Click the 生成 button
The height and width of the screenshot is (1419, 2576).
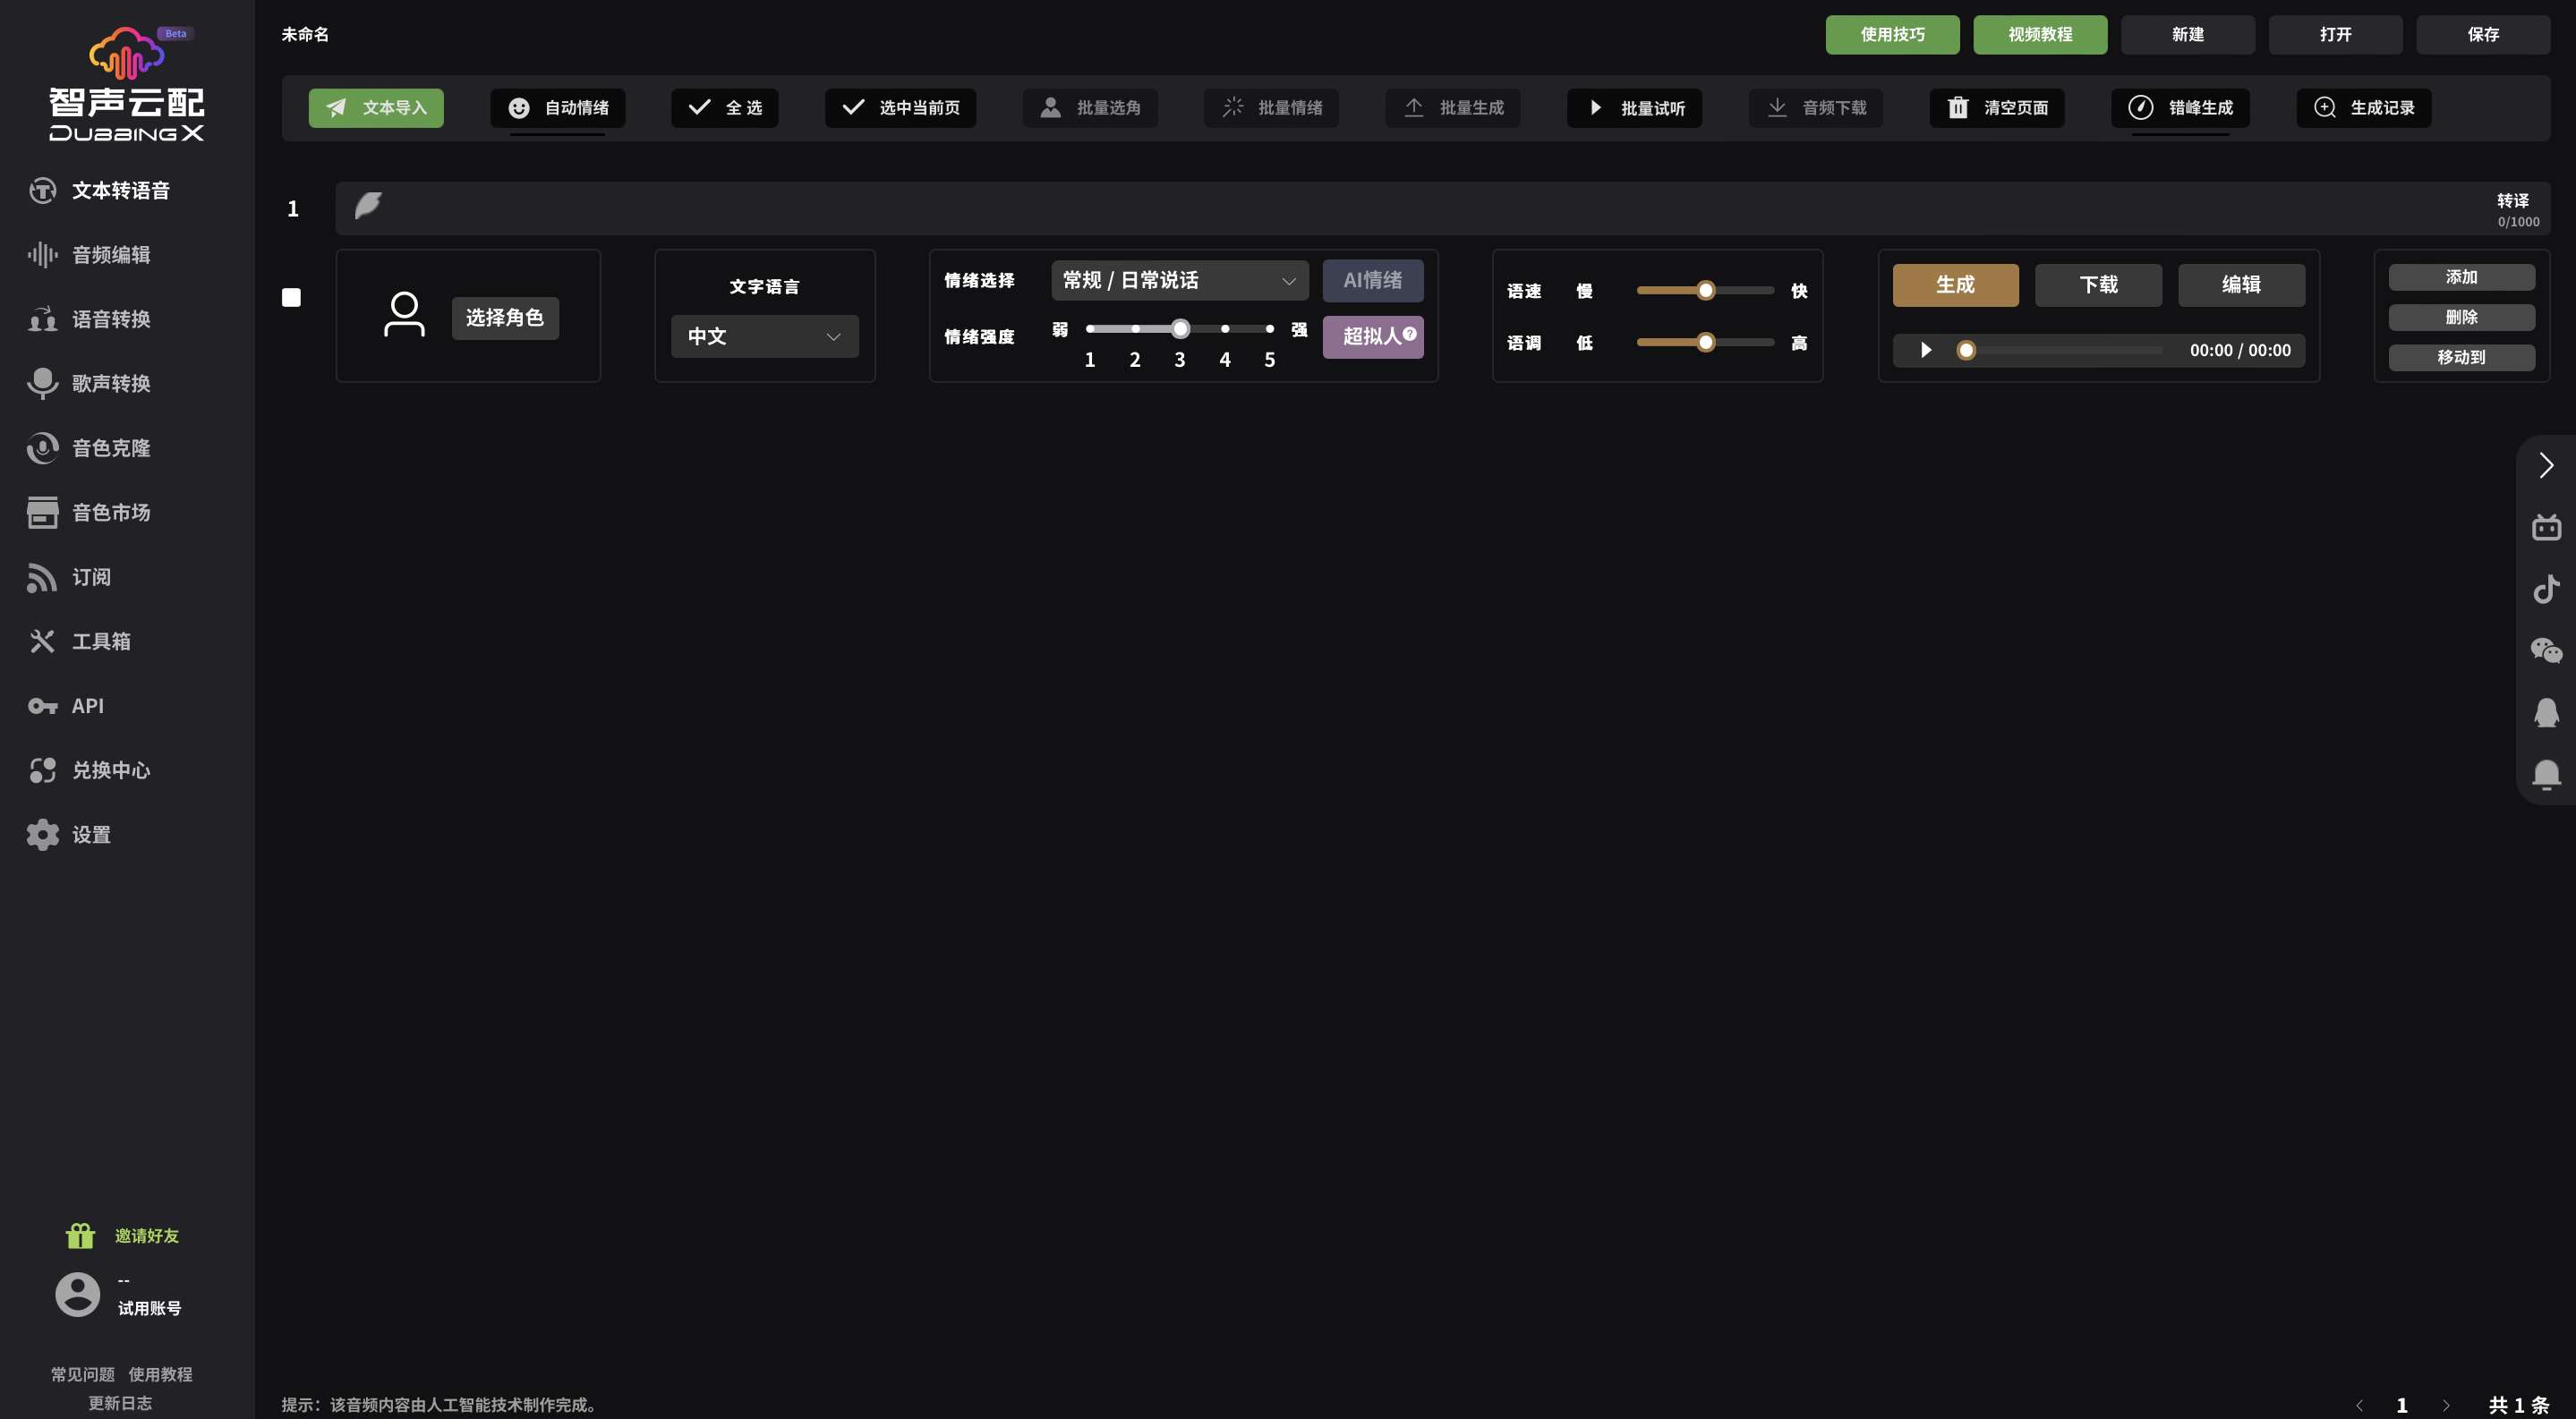click(x=1955, y=285)
